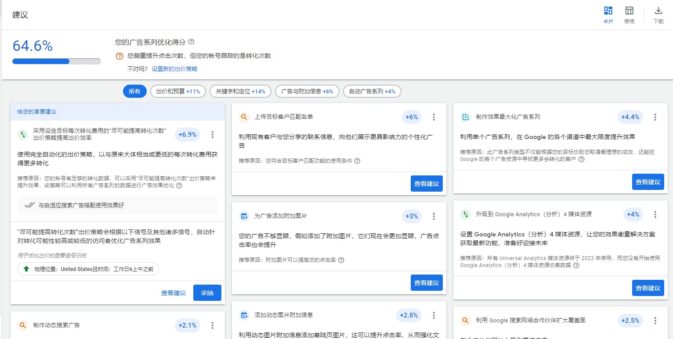Click the +4% badge on 升级到 Google Analytics card
The height and width of the screenshot is (339, 673).
pyautogui.click(x=633, y=214)
